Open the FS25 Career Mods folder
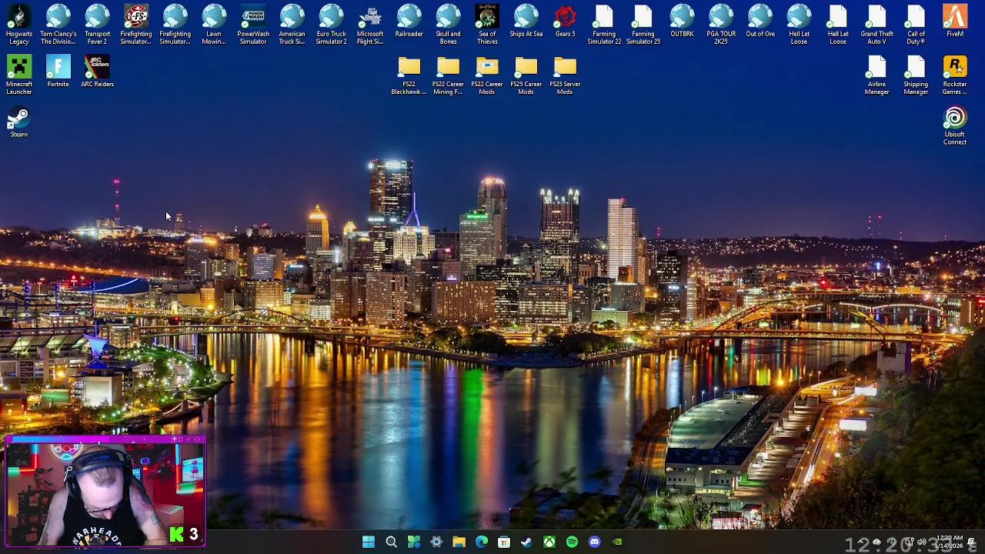Image resolution: width=985 pixels, height=554 pixels. (x=526, y=75)
